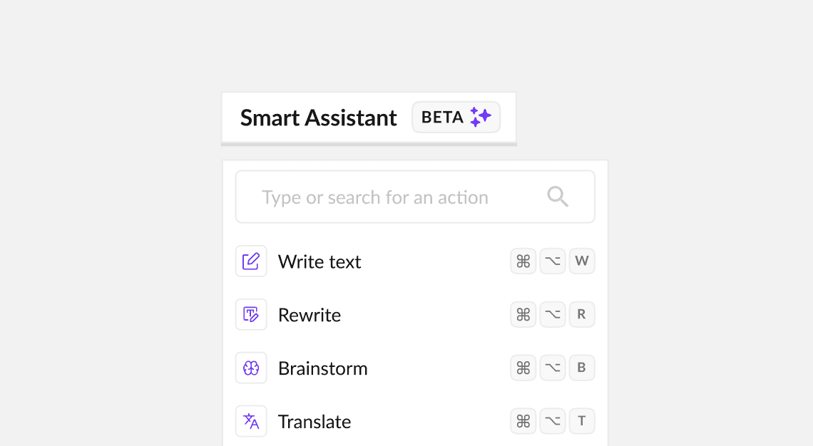
Task: Click the option key badge beside Rewrite
Action: coord(552,314)
